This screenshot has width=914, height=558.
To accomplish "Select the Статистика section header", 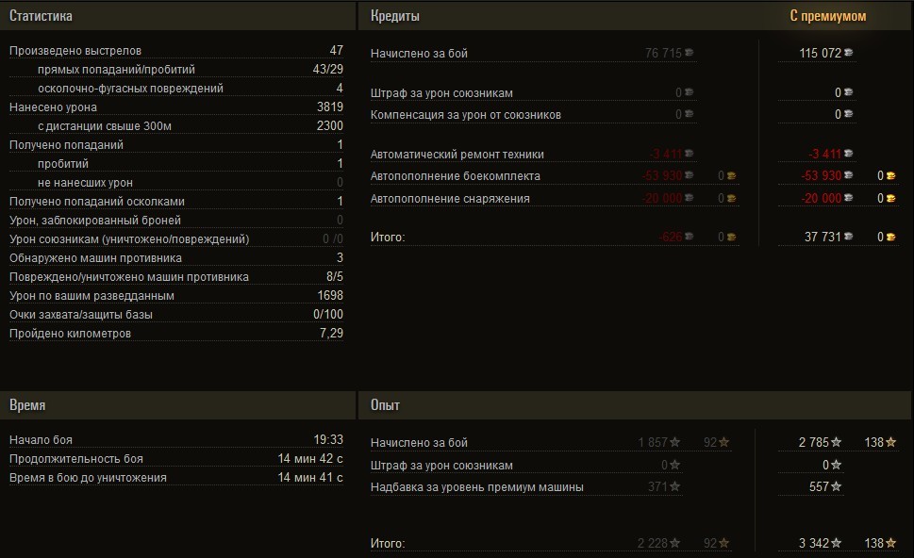I will pyautogui.click(x=41, y=16).
